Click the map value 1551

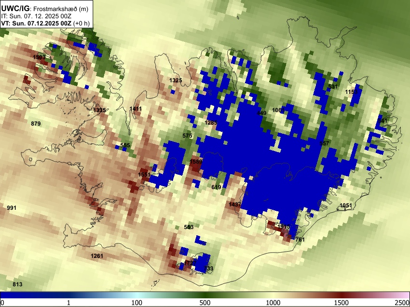144,175
